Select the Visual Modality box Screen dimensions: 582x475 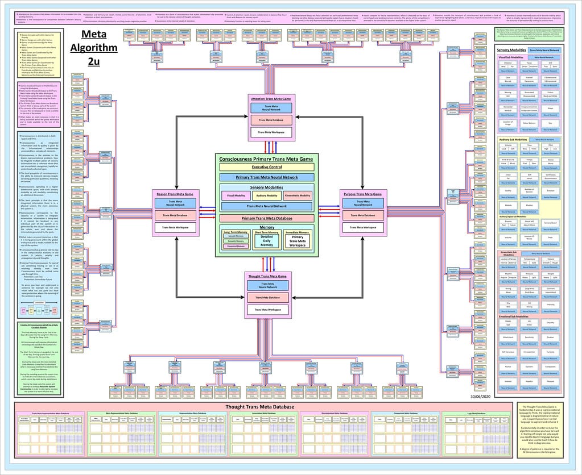pos(236,195)
